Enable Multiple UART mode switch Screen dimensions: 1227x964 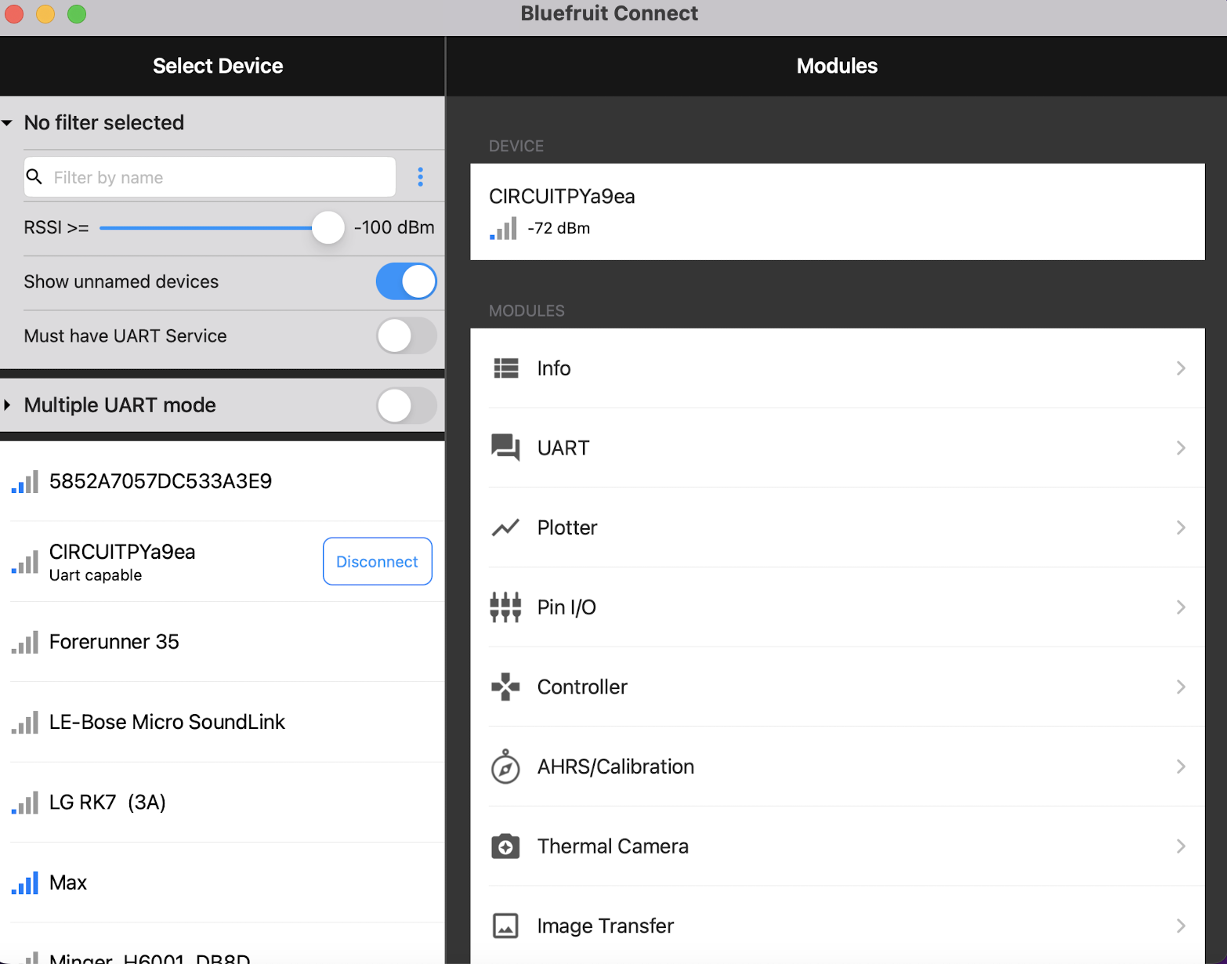coord(407,405)
